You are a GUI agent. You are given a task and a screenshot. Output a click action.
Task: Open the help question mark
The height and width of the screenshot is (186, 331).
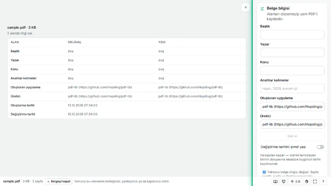point(323,181)
